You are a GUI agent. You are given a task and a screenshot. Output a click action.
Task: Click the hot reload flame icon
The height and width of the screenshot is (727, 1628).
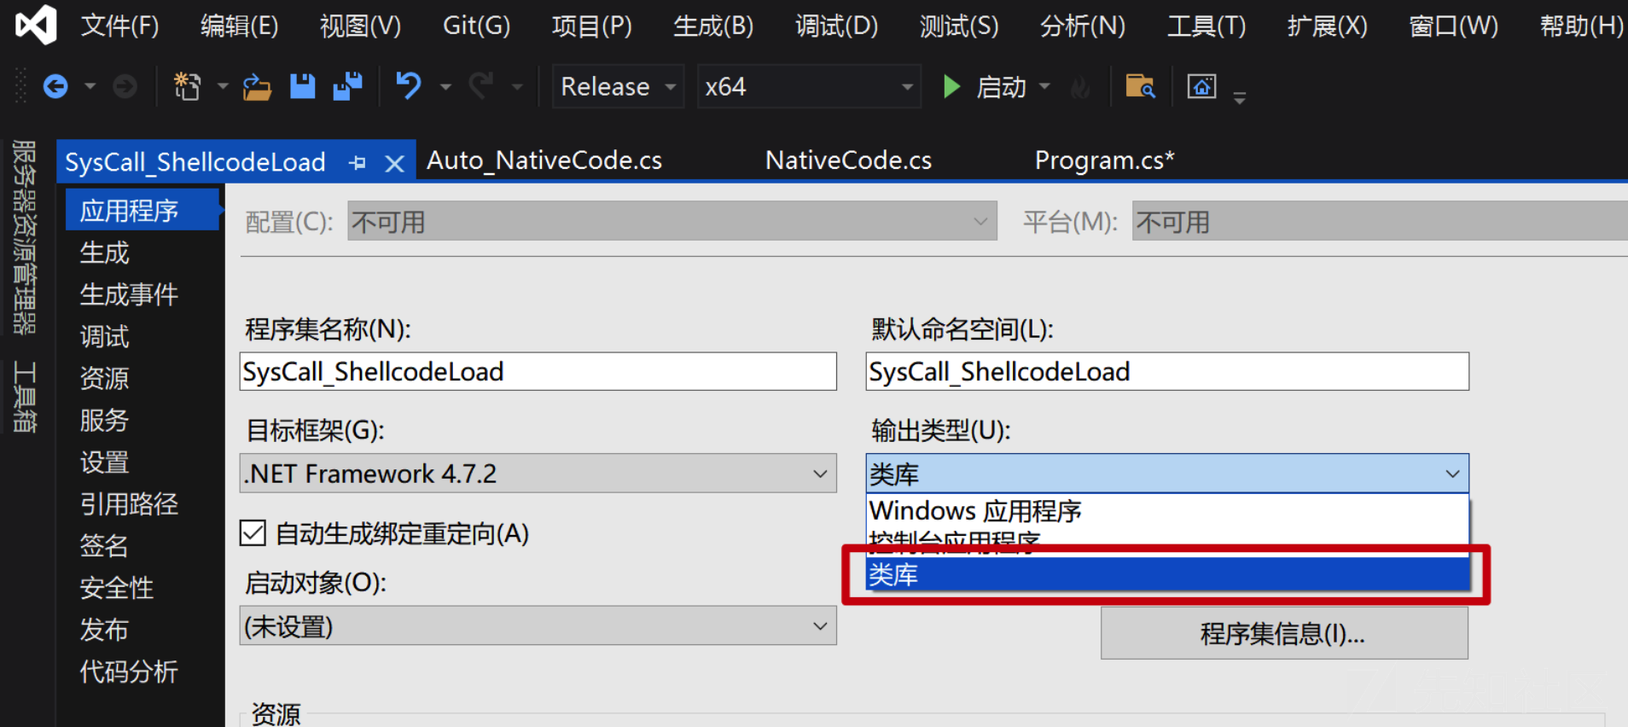[x=1080, y=87]
